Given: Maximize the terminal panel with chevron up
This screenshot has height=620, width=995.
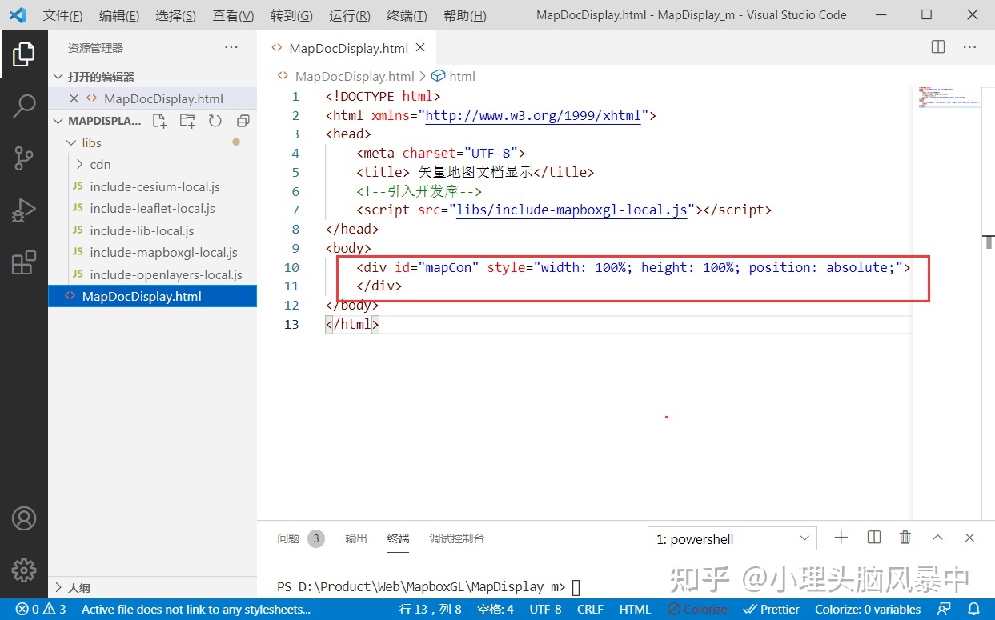Looking at the screenshot, I should [937, 538].
